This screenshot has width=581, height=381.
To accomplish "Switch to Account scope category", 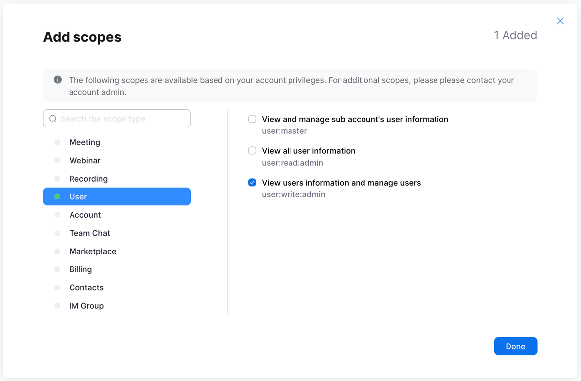I will point(85,215).
